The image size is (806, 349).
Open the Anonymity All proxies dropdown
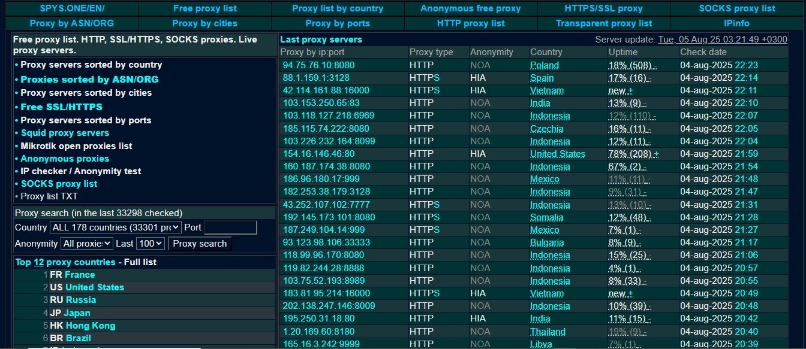87,244
